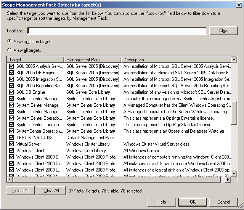Viewport: 244px width, 210px height.
Task: Click the Operational Database Watcher description
Action: [x=174, y=131]
